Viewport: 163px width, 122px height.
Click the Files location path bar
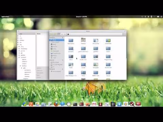tap(95, 34)
